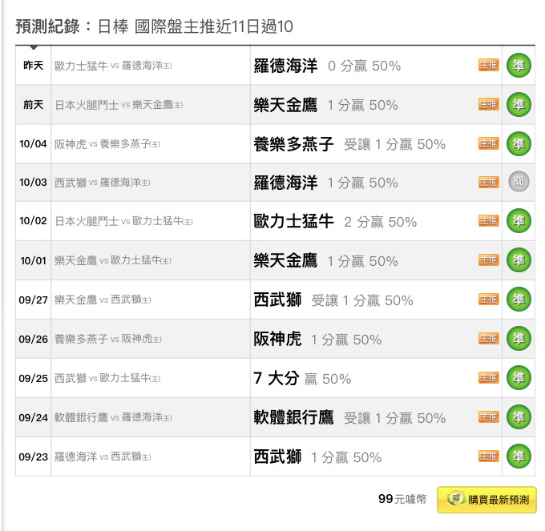Click the green 準 badge in 10/01 row
The image size is (545, 531).
(x=519, y=259)
